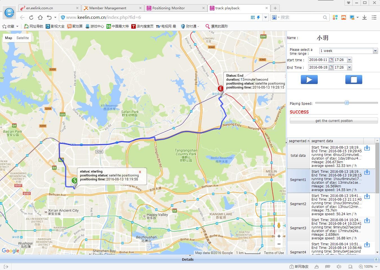Click 断网急救 network repair

(299, 267)
